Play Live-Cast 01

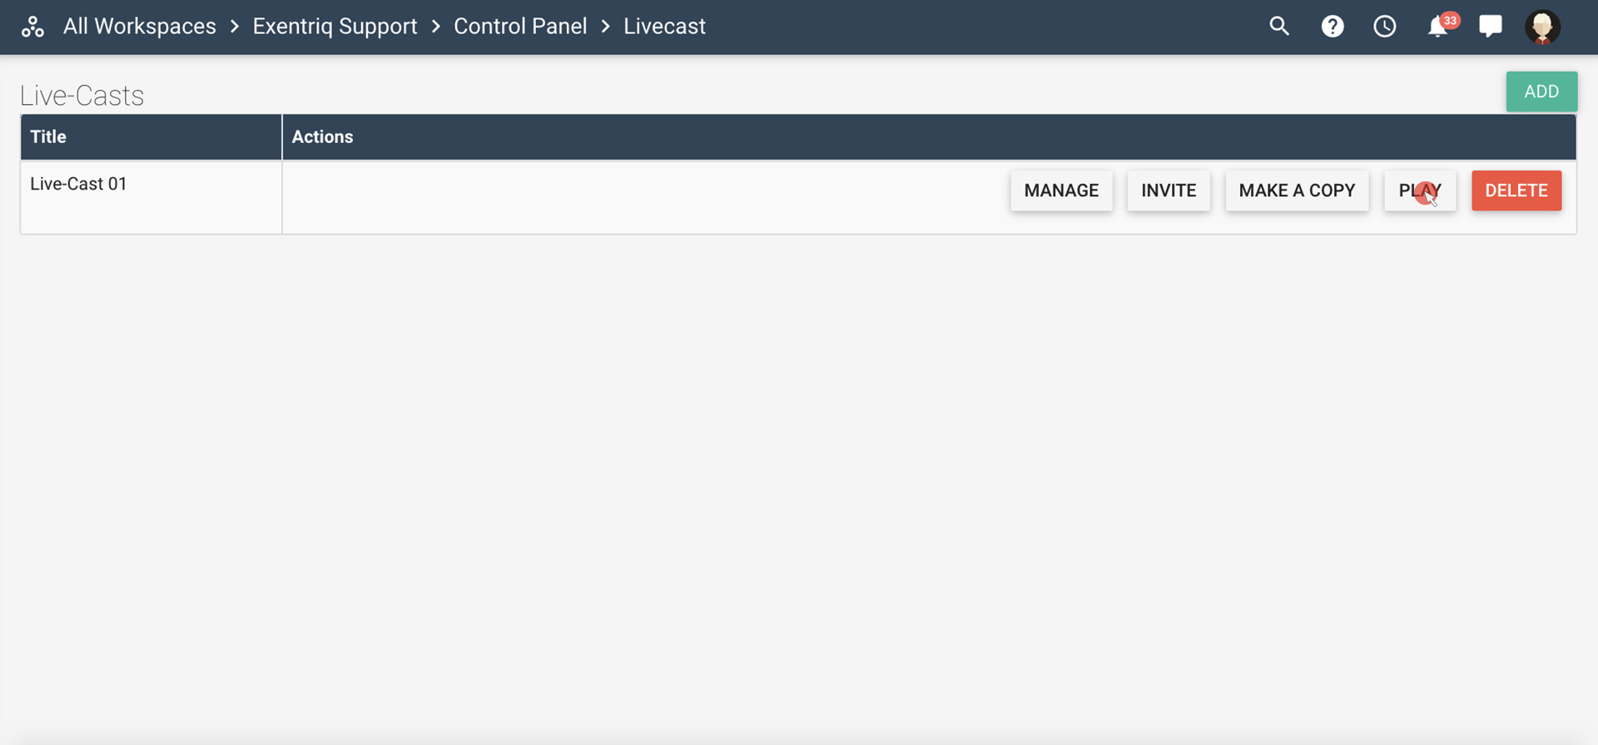click(x=1420, y=190)
